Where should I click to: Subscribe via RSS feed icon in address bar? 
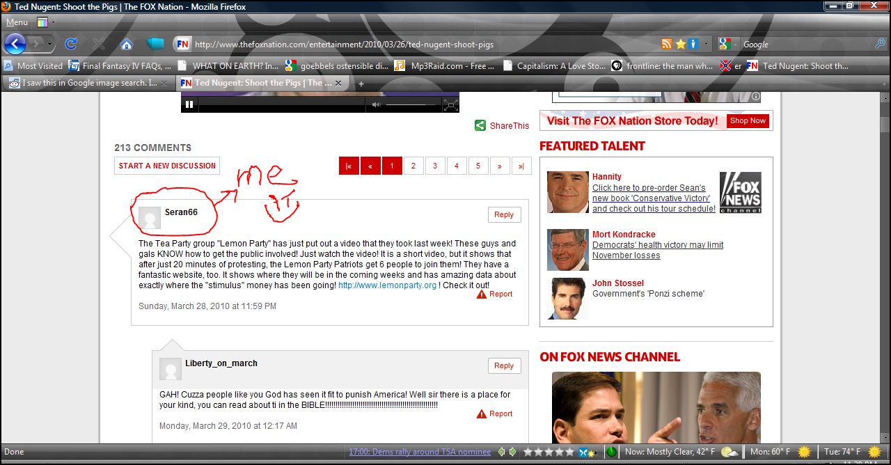tap(667, 44)
